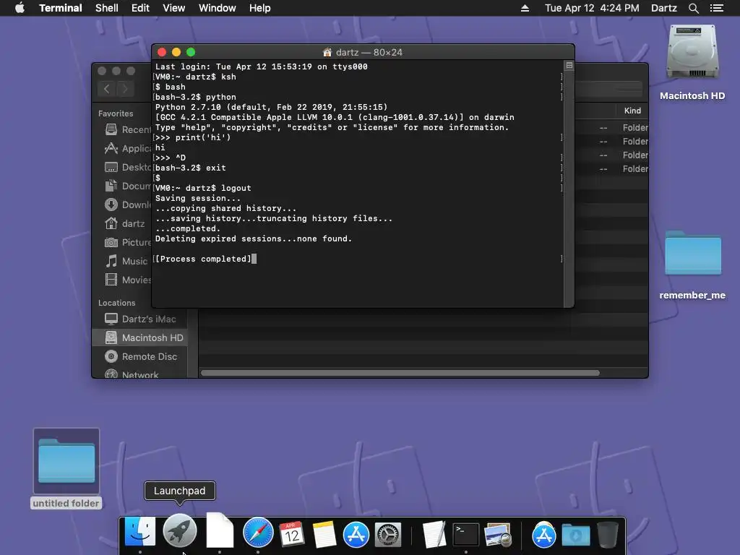Open the Shell menu
Image resolution: width=740 pixels, height=555 pixels.
[x=107, y=8]
